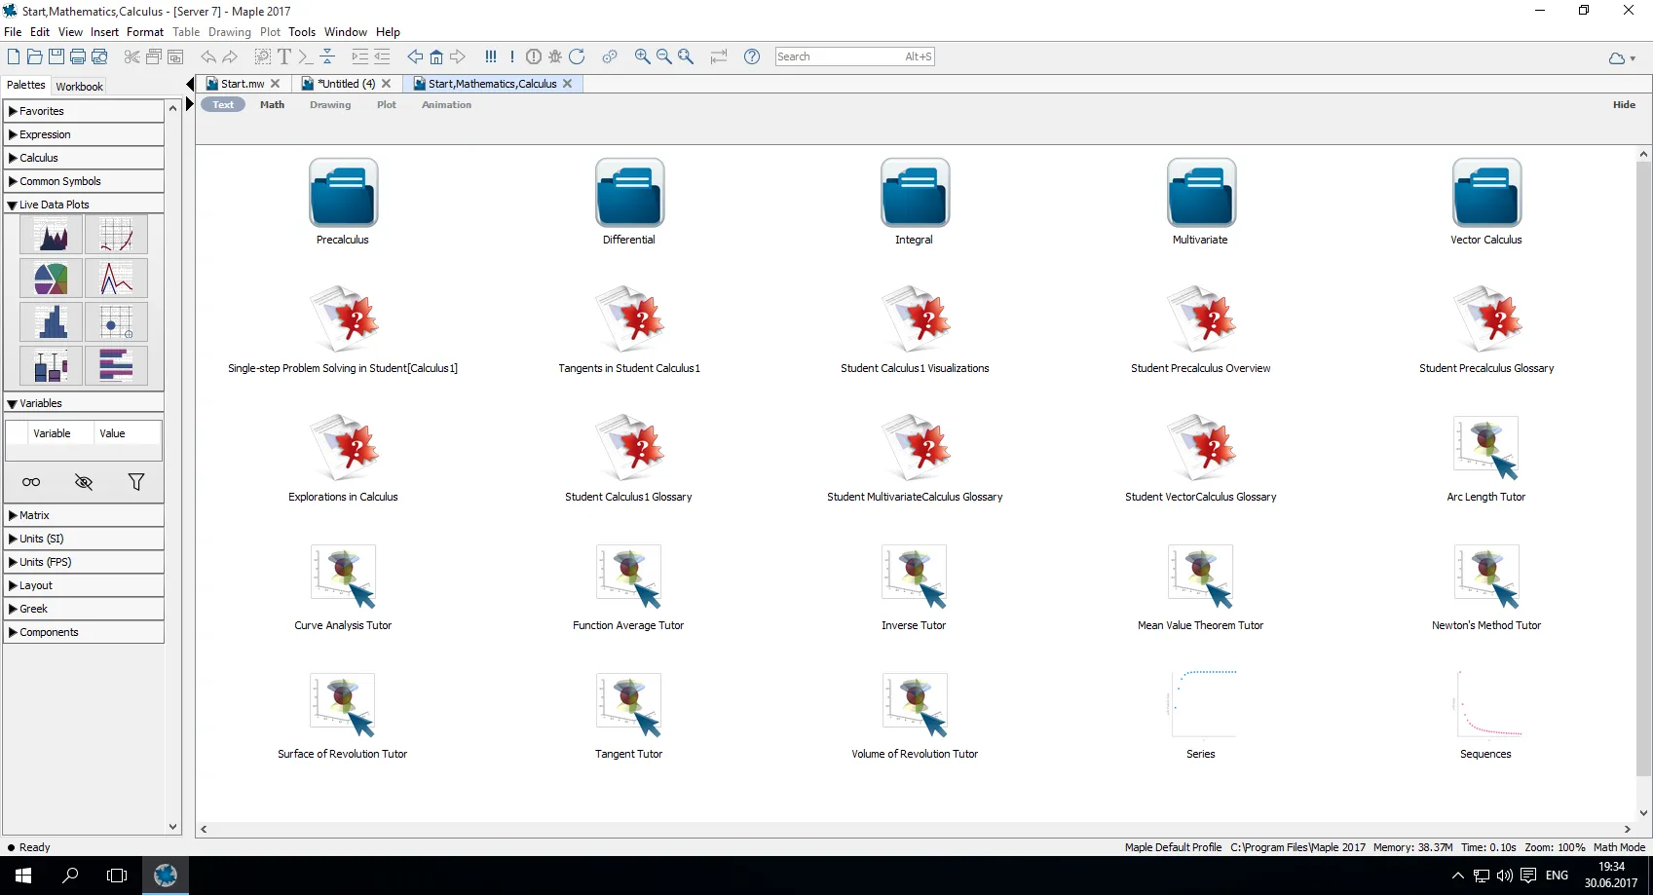Insert a box plot from Live Data Plots
This screenshot has width=1653, height=895.
[51, 366]
